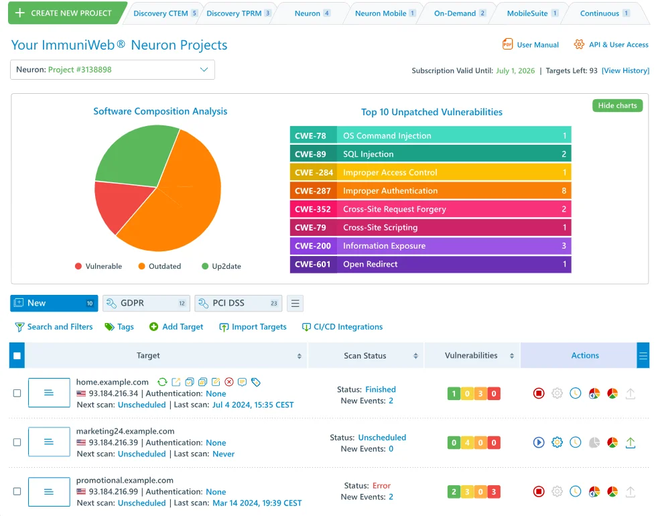Sort the table by Target column
656x516 pixels.
pos(299,356)
